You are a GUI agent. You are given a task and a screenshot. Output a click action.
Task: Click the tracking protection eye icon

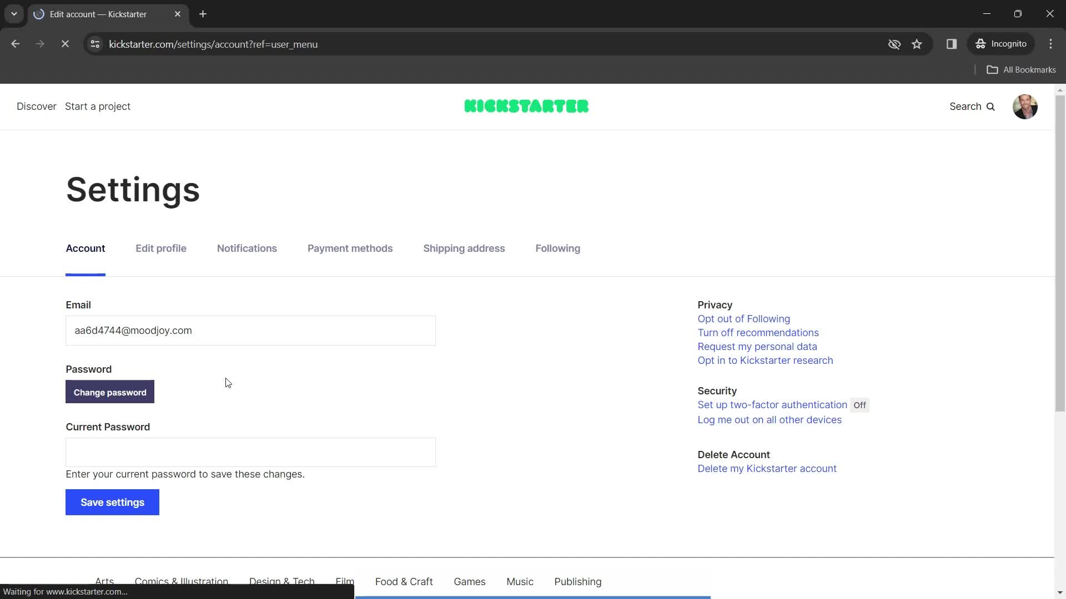(x=894, y=44)
